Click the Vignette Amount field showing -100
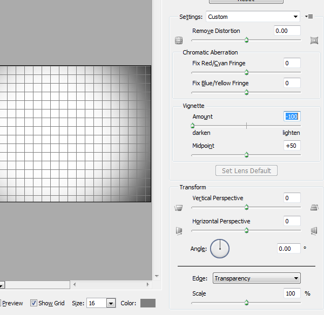Viewport: 324px width, 315px height. tap(292, 117)
